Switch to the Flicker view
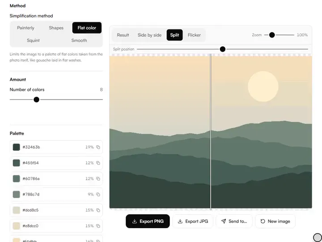The height and width of the screenshot is (242, 322). (194, 35)
